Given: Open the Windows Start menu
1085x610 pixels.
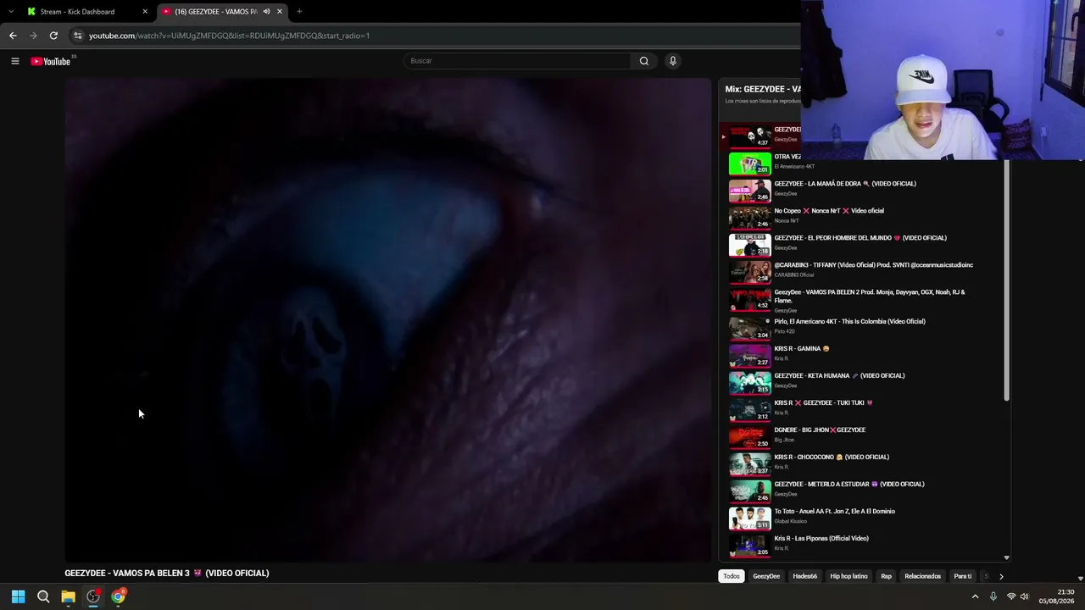Looking at the screenshot, I should tap(18, 596).
